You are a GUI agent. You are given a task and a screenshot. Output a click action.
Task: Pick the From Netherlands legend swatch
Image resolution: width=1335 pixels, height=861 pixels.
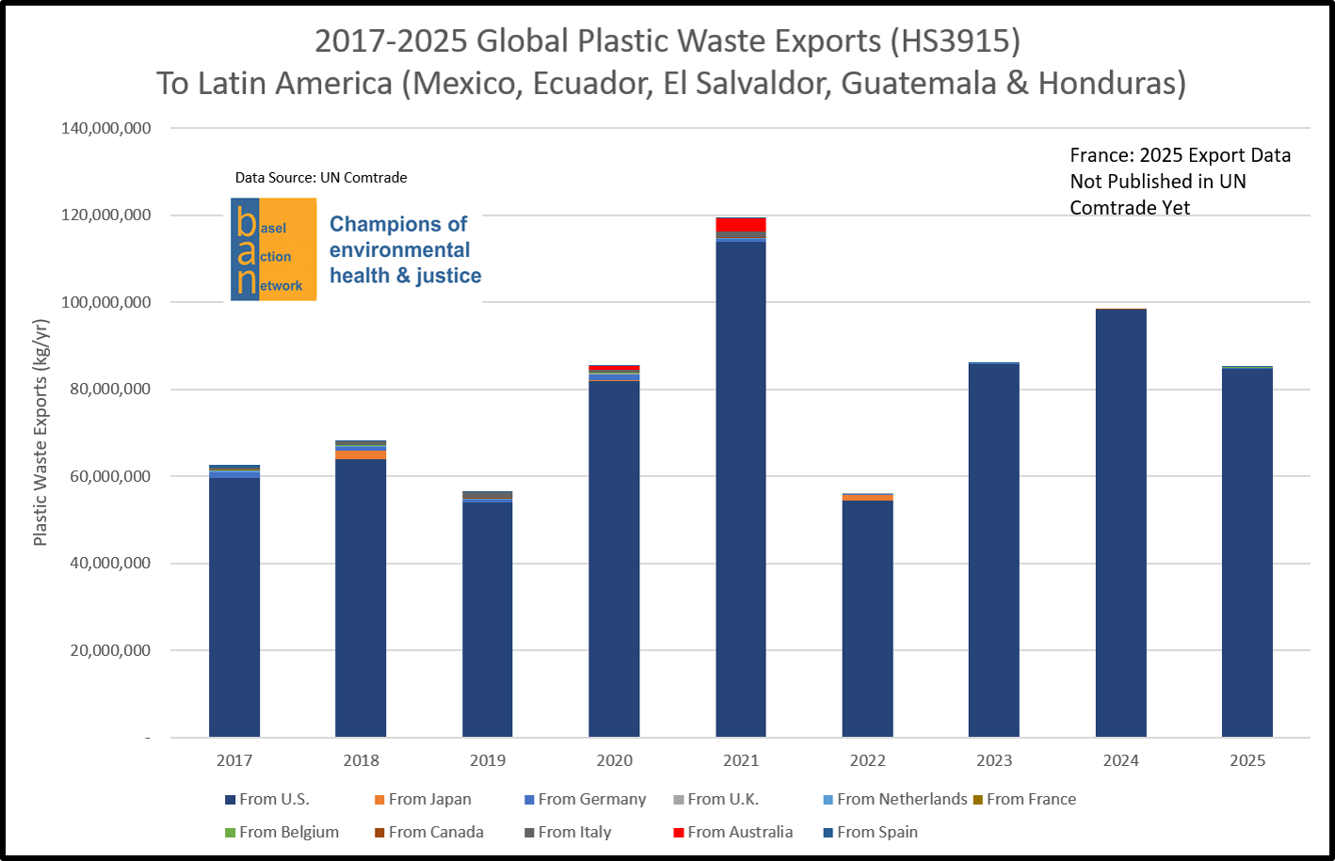tap(828, 800)
